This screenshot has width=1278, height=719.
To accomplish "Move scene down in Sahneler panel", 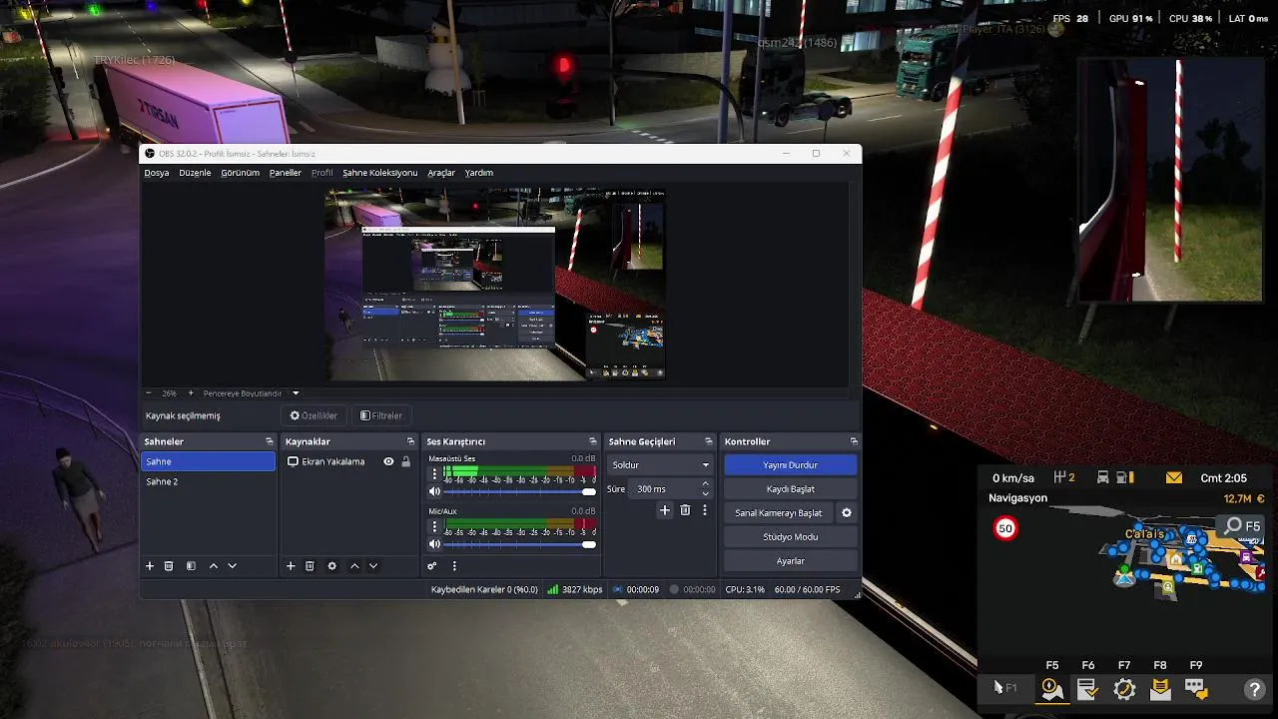I will pos(233,566).
